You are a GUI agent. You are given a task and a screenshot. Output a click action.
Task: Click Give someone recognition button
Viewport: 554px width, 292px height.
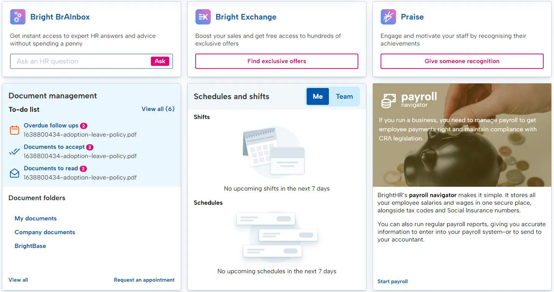tap(462, 61)
